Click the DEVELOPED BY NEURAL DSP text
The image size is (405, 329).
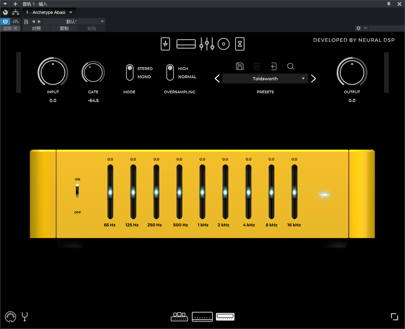(354, 40)
